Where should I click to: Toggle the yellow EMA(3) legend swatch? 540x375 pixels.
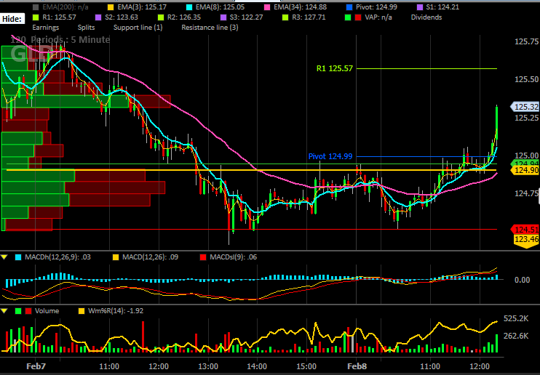(x=111, y=7)
